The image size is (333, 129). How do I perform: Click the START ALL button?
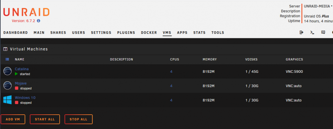point(45,119)
